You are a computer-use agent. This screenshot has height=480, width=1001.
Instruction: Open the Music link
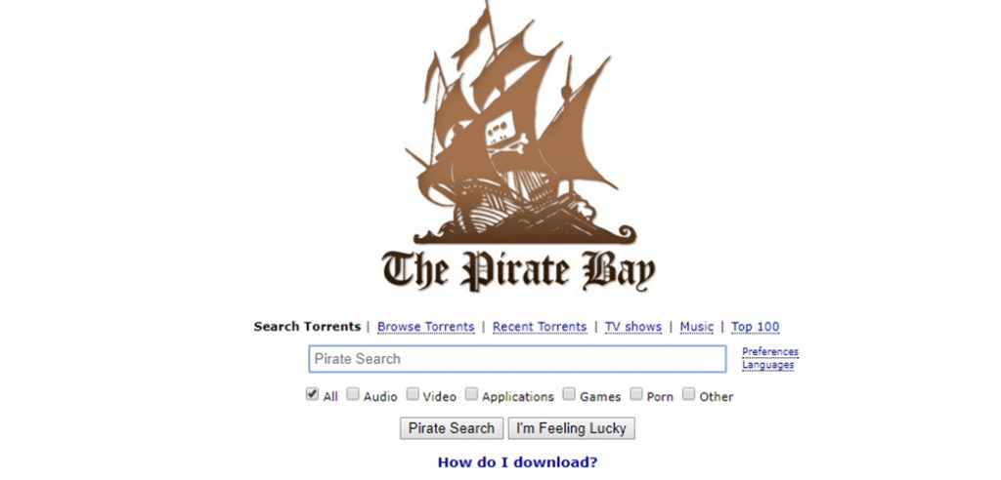click(x=696, y=327)
